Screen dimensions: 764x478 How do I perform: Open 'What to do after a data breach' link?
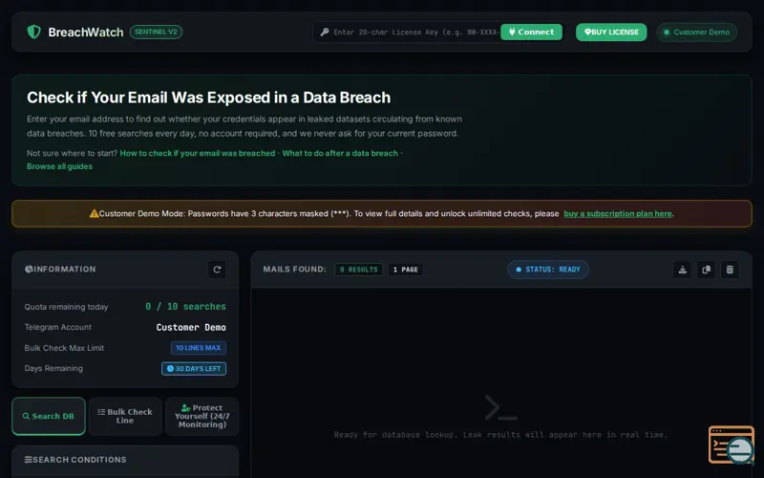tap(340, 153)
